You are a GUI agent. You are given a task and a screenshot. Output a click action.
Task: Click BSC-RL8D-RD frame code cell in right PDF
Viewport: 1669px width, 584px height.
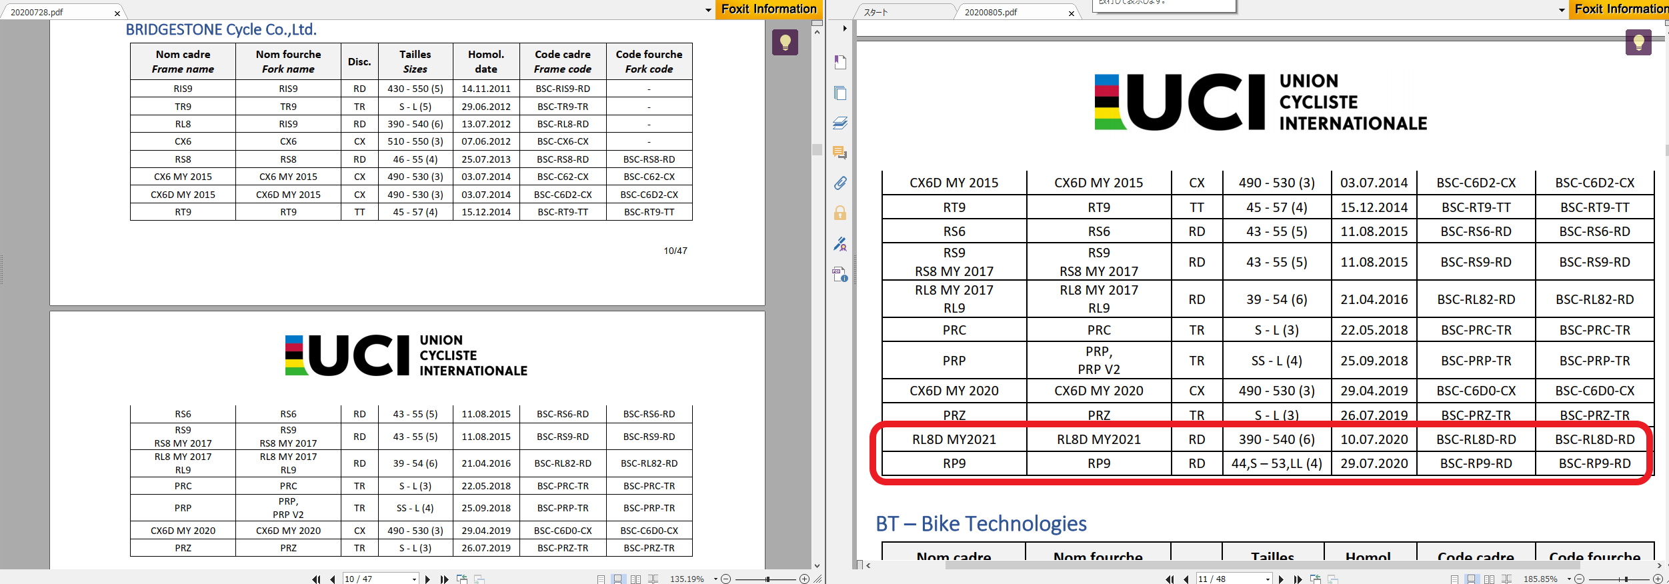(1476, 439)
